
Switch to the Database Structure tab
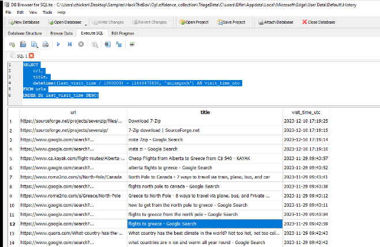tap(25, 33)
